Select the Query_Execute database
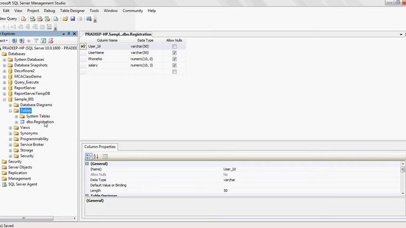Viewport: 406px width, 228px height. click(27, 82)
